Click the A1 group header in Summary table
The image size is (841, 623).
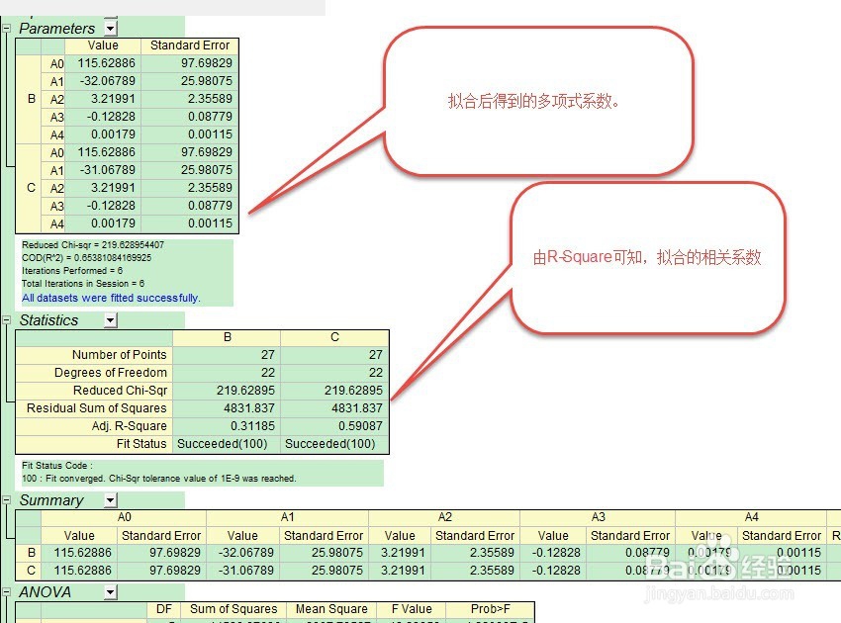pos(288,517)
